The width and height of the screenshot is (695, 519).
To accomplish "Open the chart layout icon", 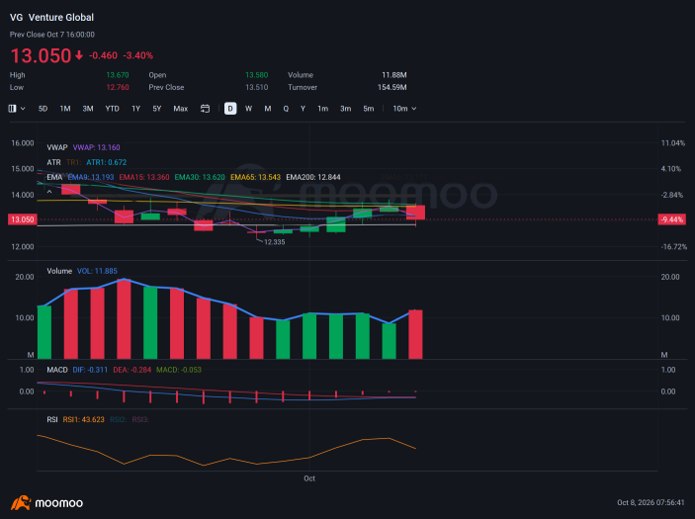I will coord(12,109).
